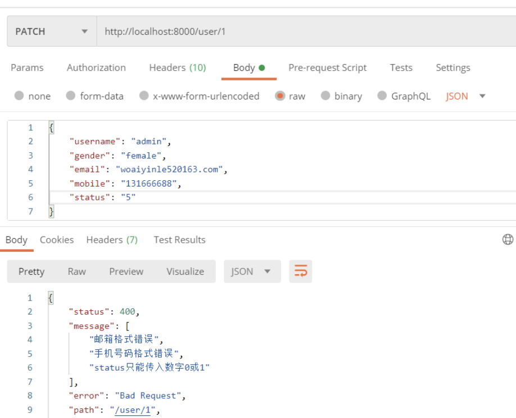Click the request URL input field

(x=304, y=31)
